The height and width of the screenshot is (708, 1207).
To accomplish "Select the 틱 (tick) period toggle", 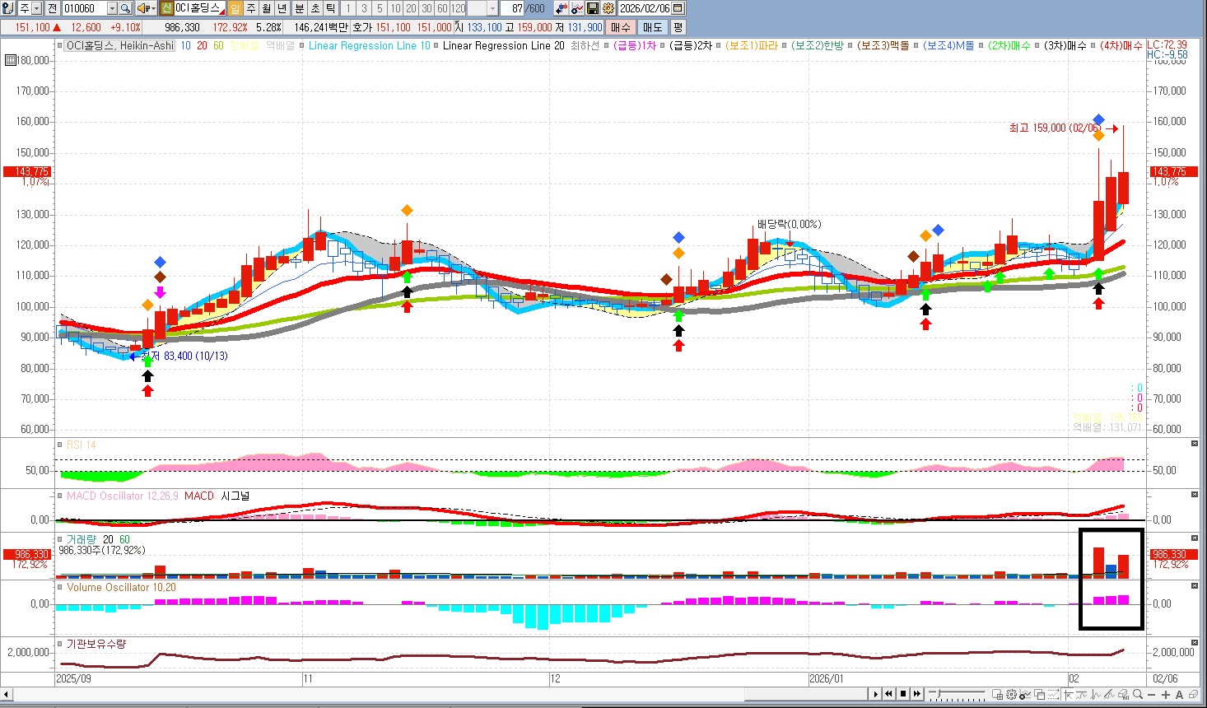I will pyautogui.click(x=331, y=8).
